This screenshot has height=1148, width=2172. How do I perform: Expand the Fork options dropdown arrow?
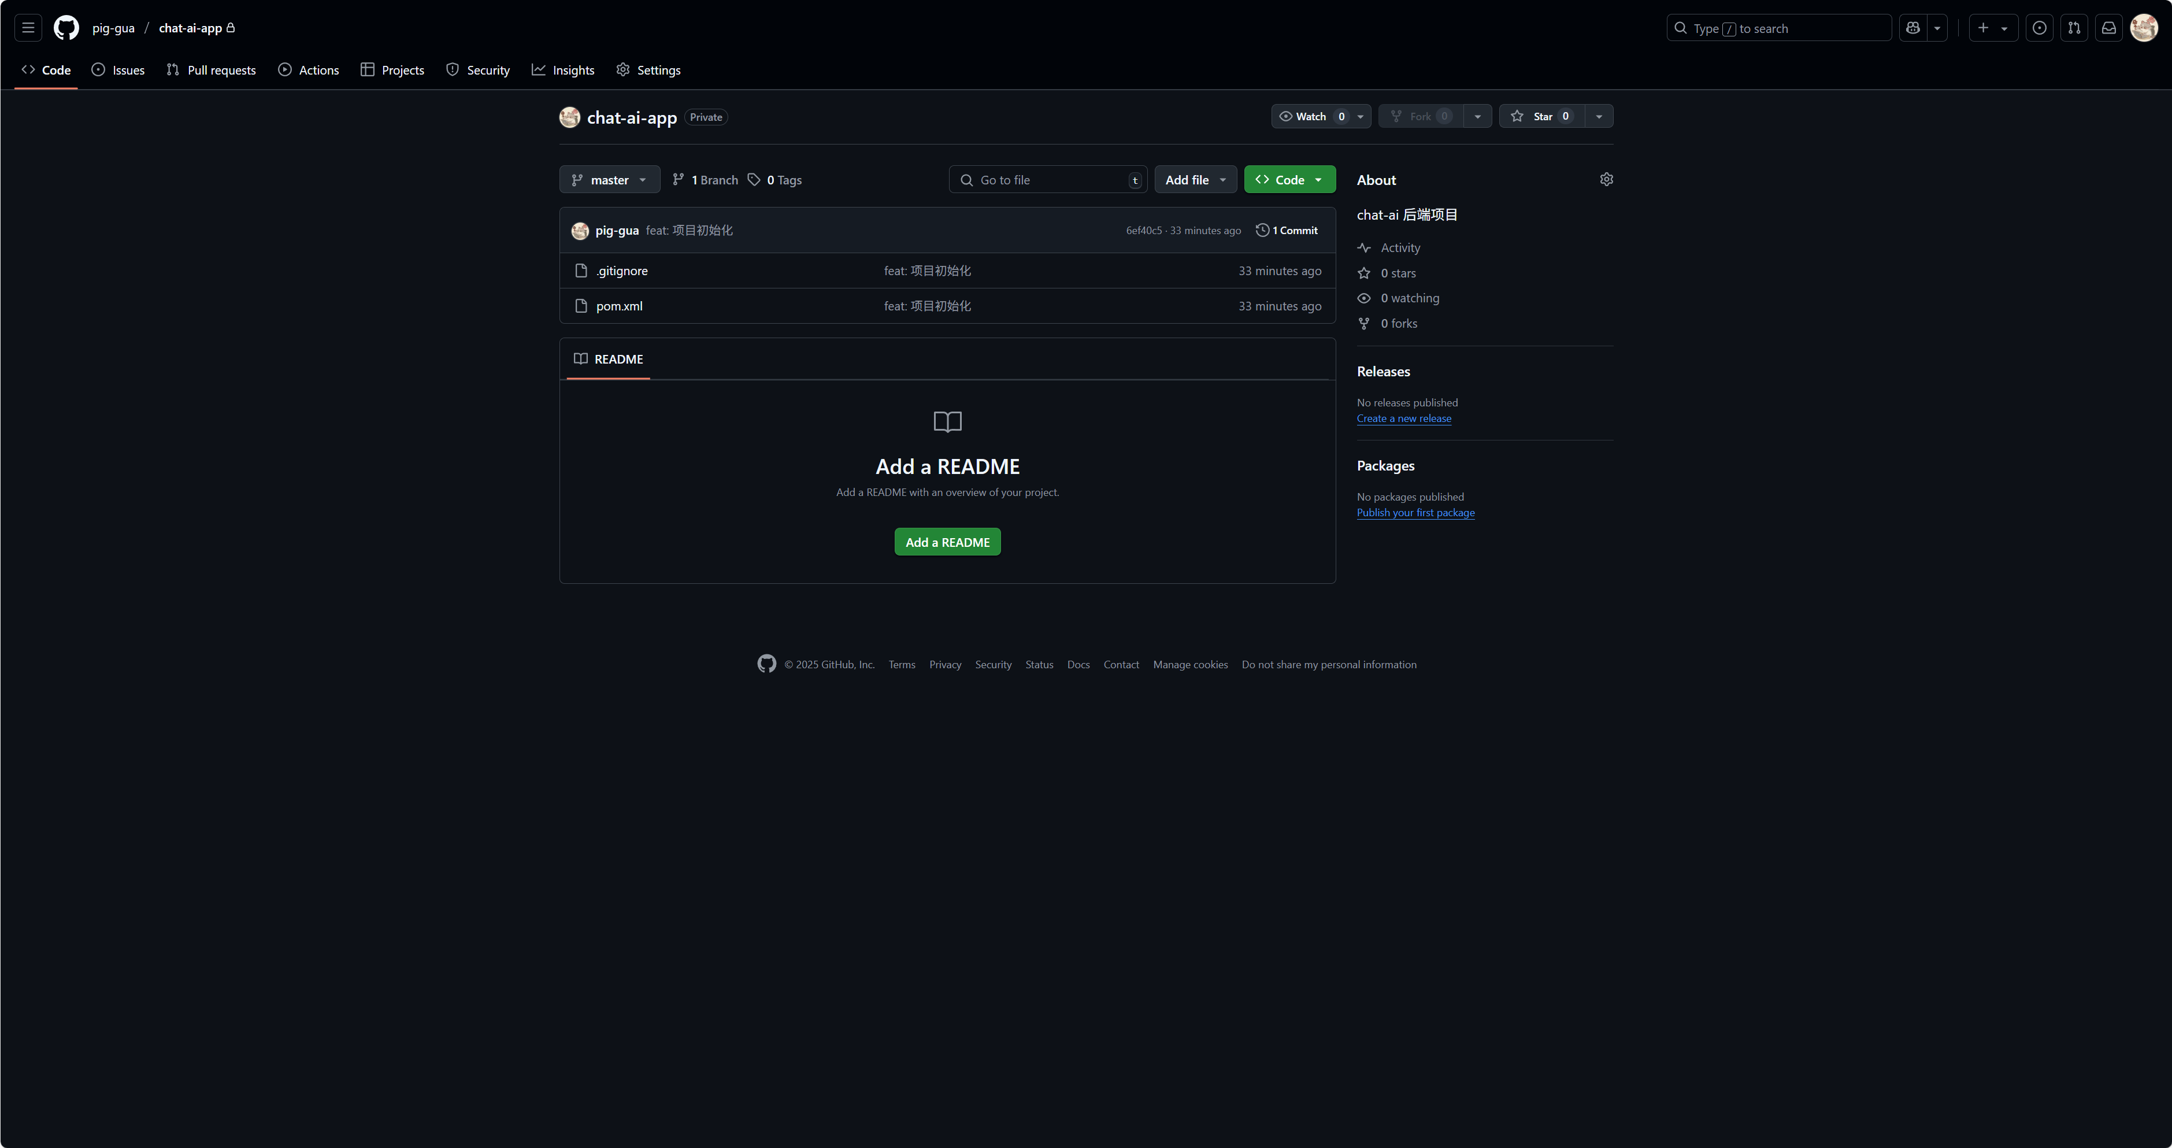pyautogui.click(x=1477, y=116)
